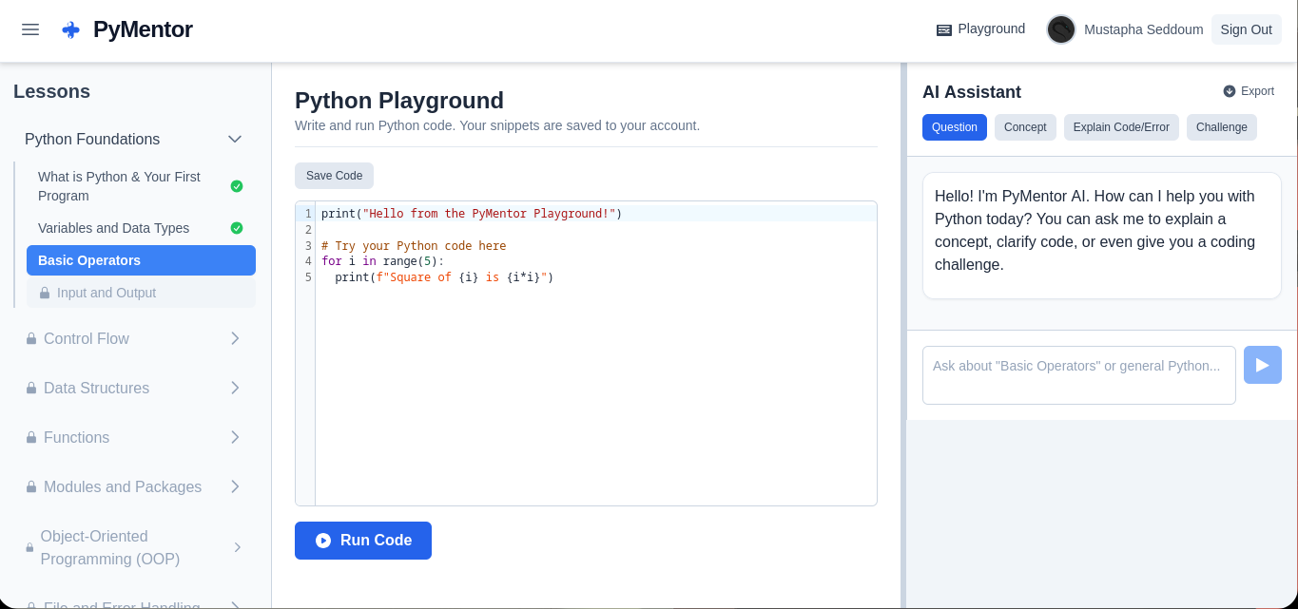
Task: Focus the AI Assistant question input
Action: (1078, 374)
